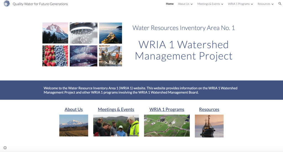The width and height of the screenshot is (283, 152).
Task: Click the strawberries and blueberries photo
Action: pos(55,56)
